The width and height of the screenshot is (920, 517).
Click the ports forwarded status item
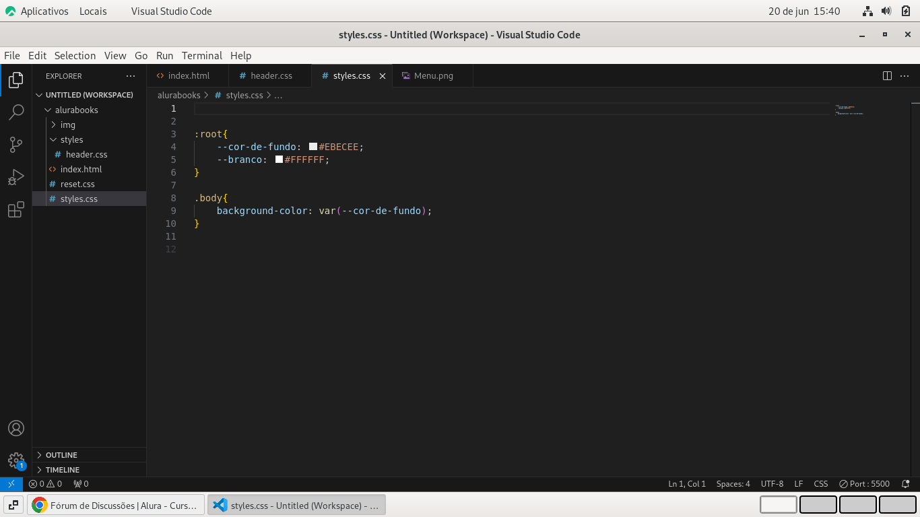[81, 484]
